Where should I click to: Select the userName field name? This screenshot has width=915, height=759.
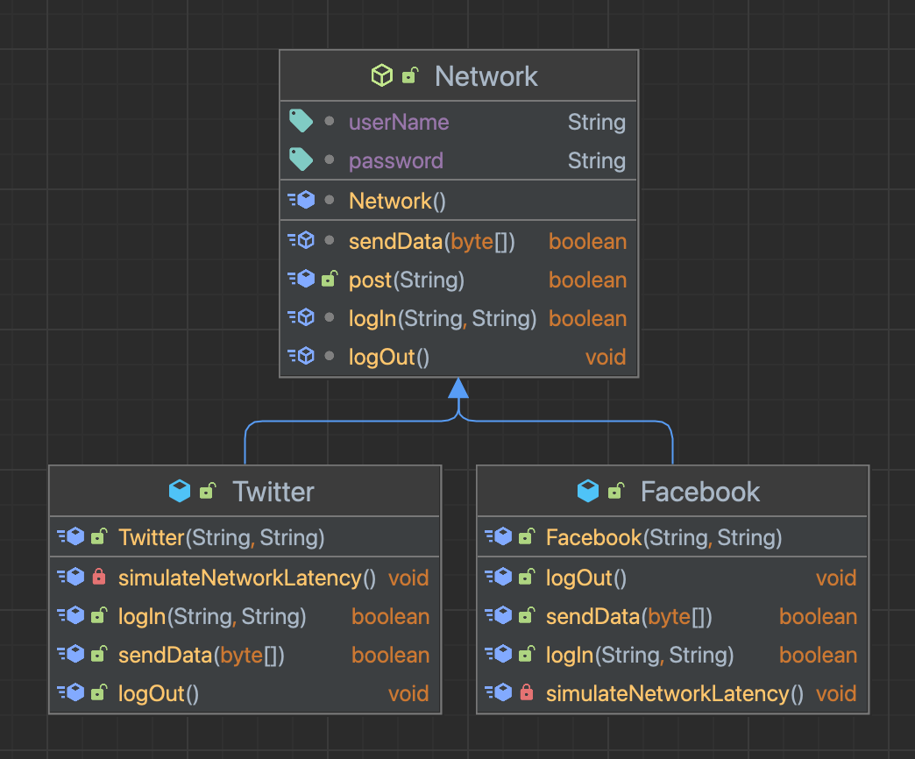(x=399, y=123)
